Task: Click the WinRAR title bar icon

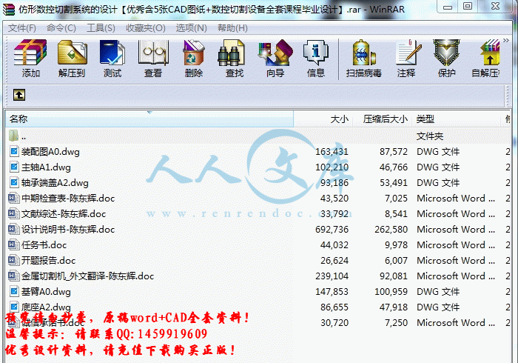Action: pos(9,9)
